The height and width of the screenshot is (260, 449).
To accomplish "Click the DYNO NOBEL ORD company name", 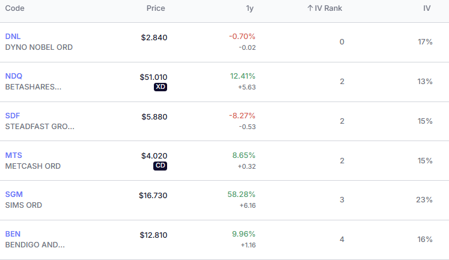I will [x=38, y=47].
